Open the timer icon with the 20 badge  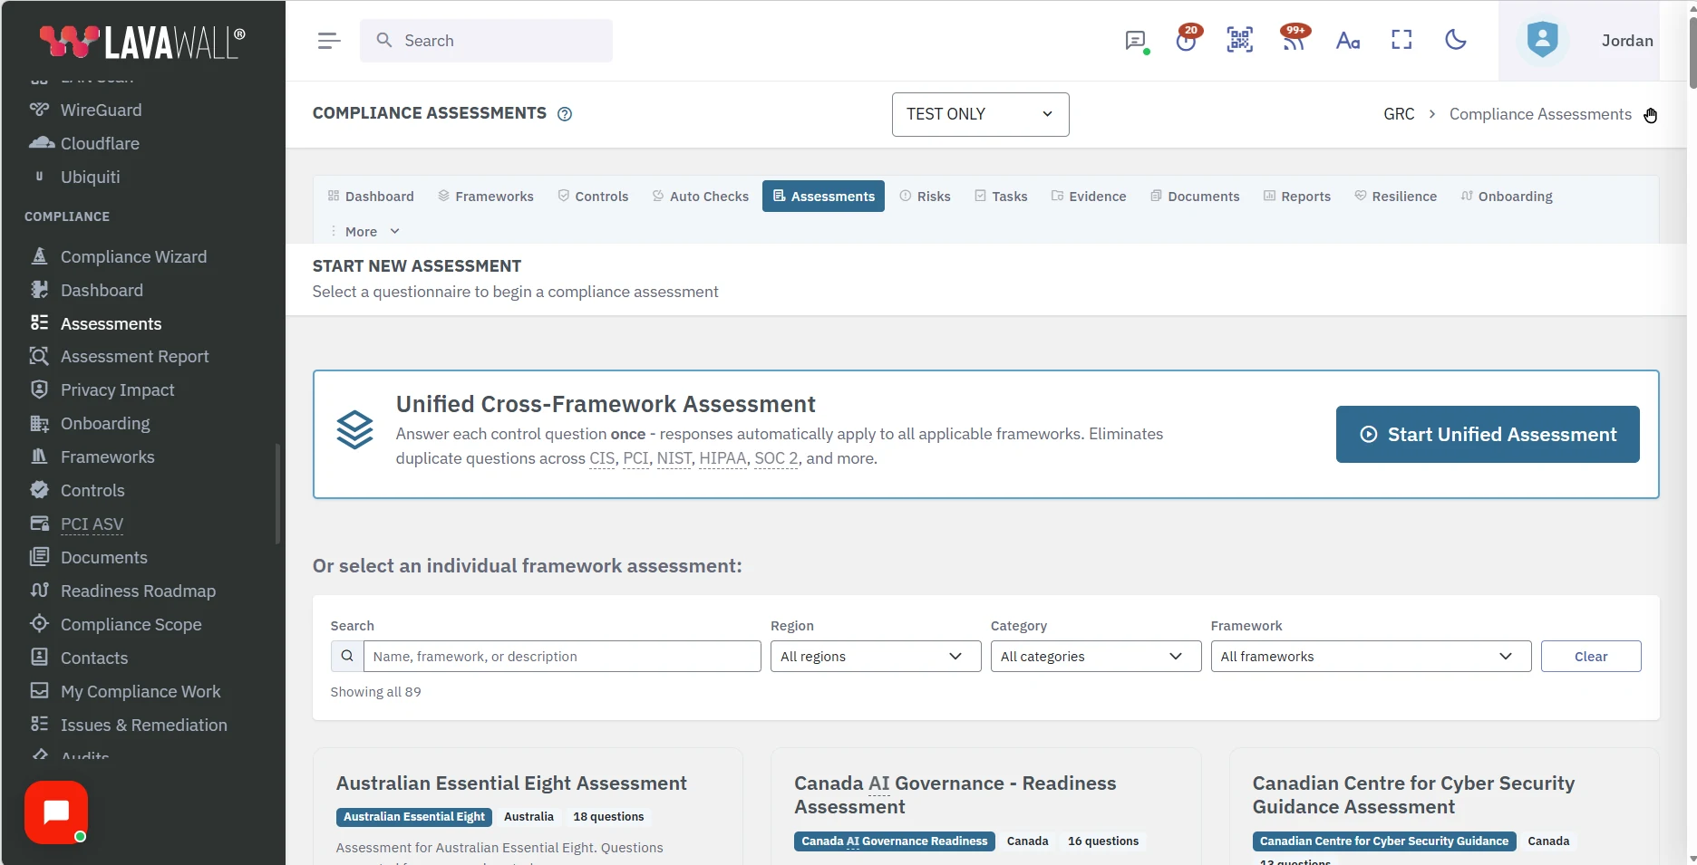(1187, 39)
